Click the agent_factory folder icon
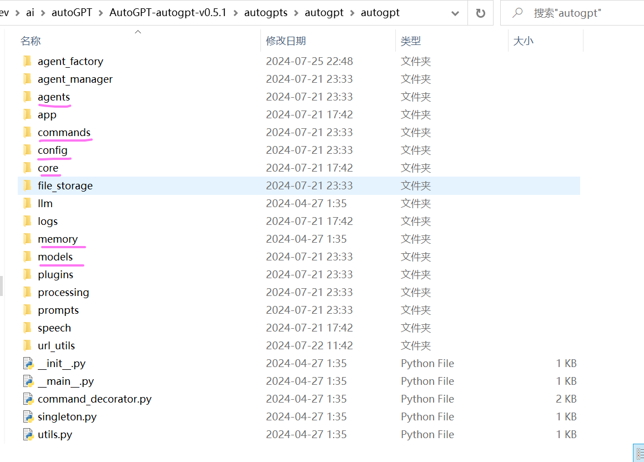The image size is (644, 462). 28,61
